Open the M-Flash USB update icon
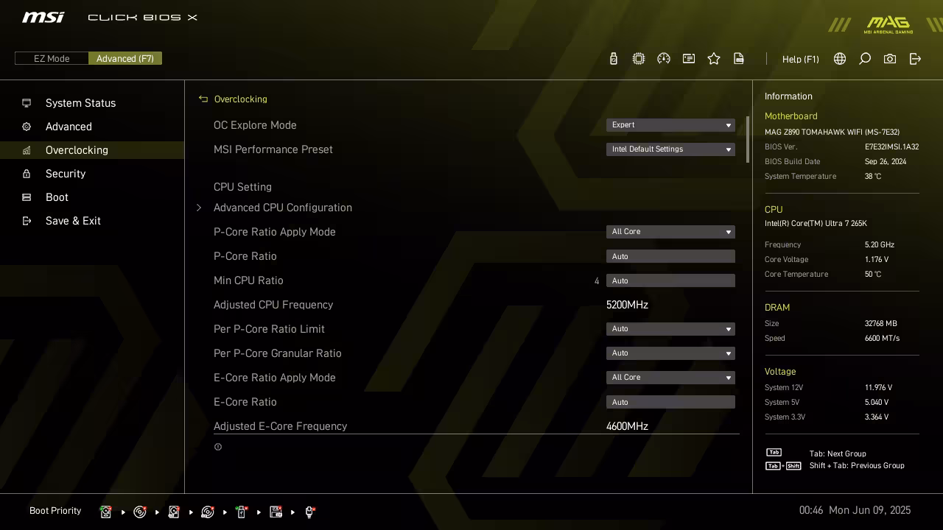This screenshot has width=943, height=530. click(x=613, y=59)
